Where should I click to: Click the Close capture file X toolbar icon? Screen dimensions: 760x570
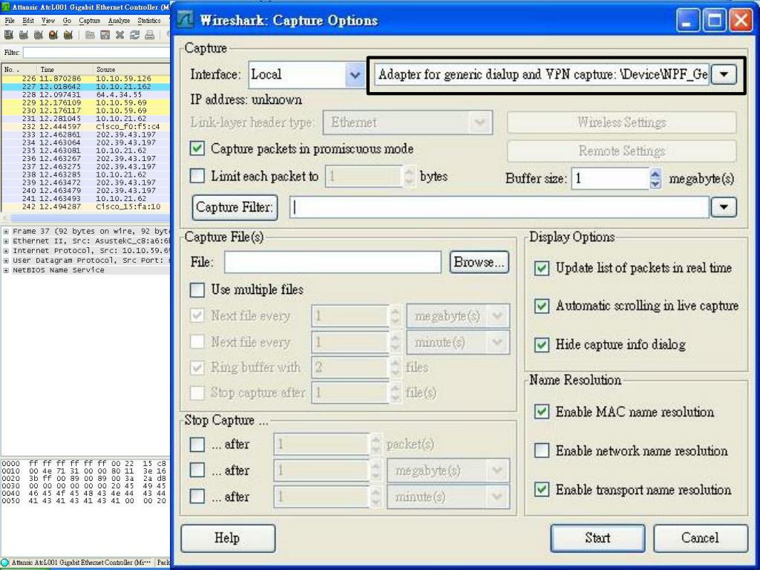pos(119,35)
